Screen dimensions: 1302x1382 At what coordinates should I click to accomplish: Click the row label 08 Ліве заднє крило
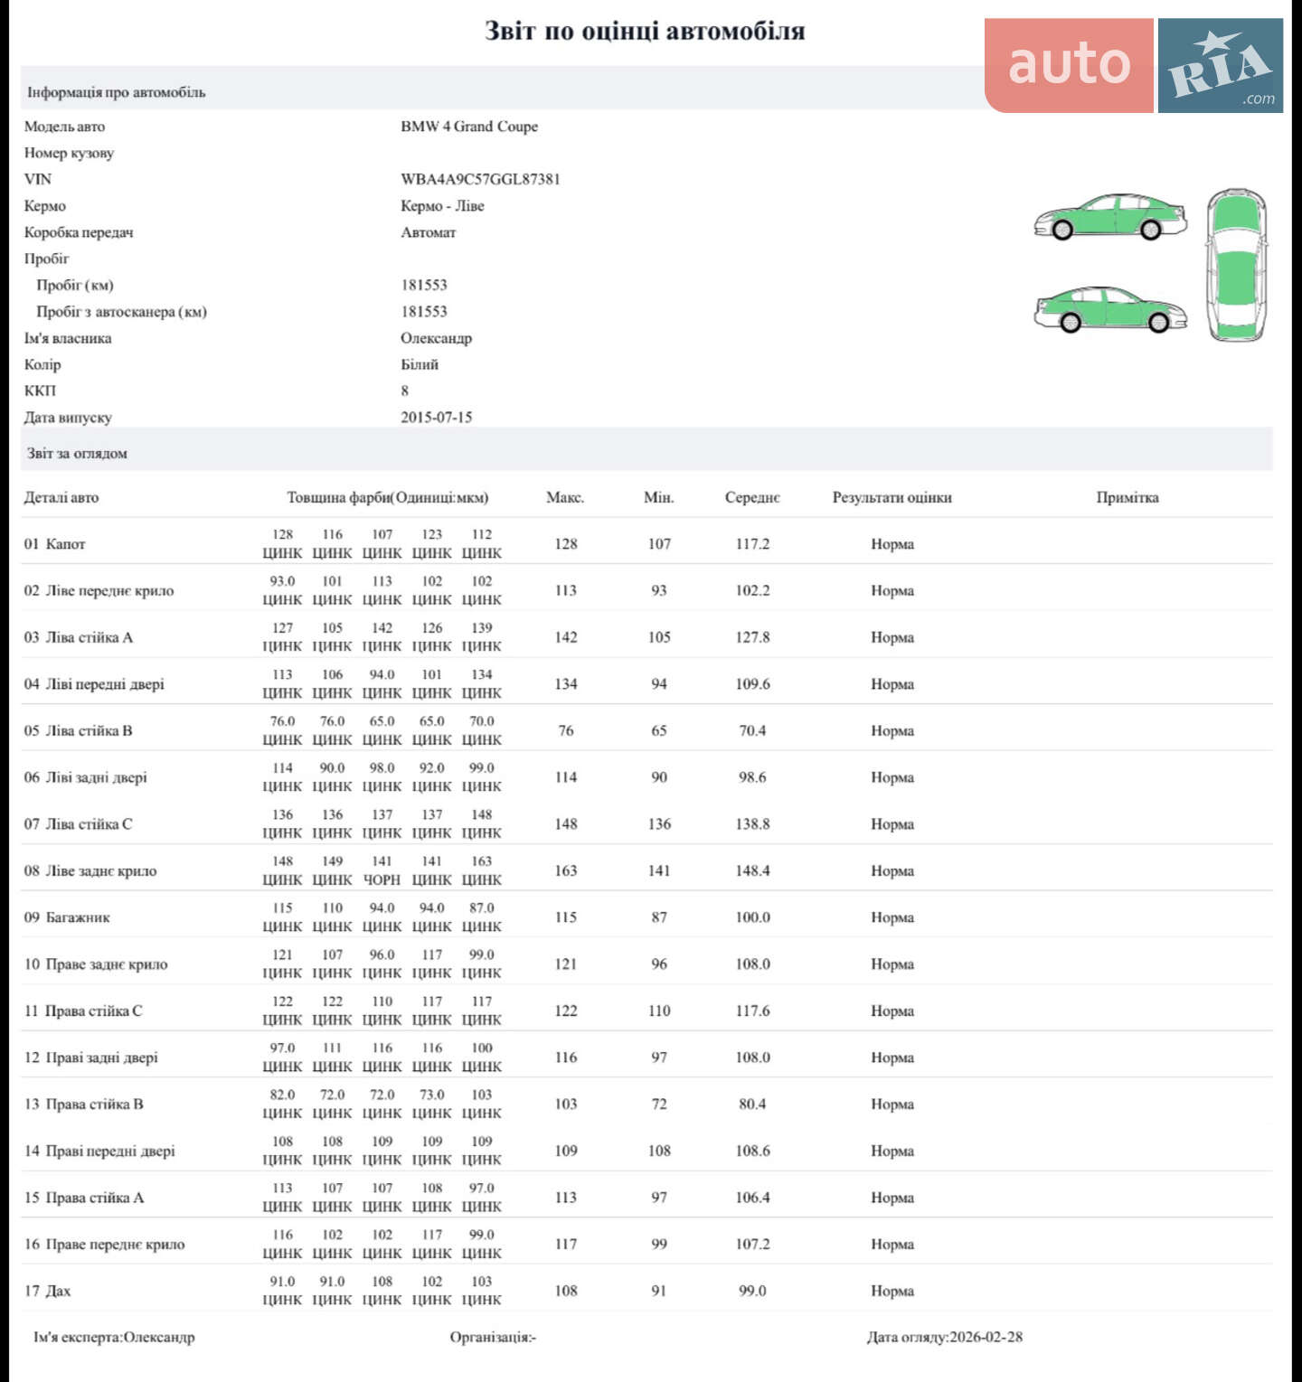pyautogui.click(x=90, y=871)
